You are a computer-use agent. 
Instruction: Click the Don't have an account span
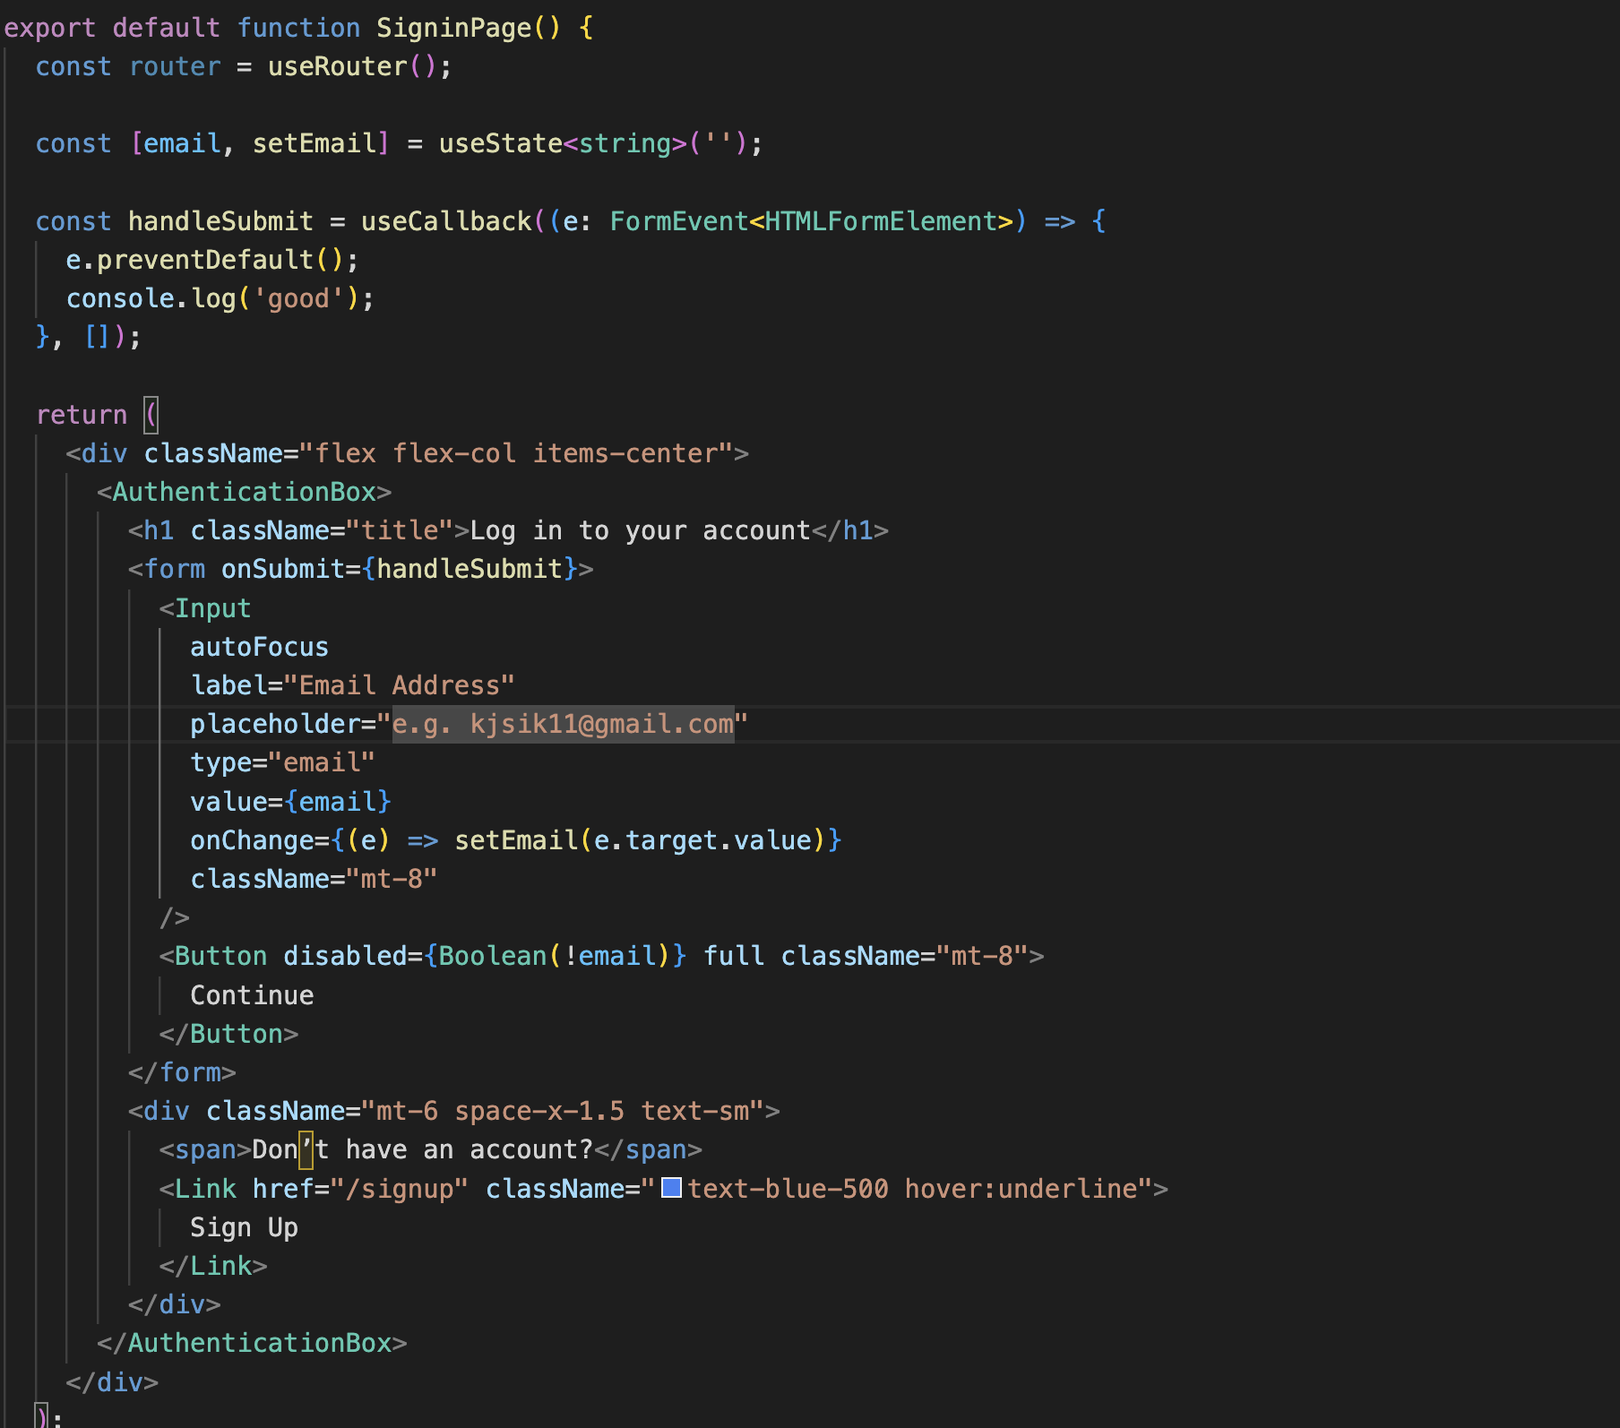pos(421,1149)
